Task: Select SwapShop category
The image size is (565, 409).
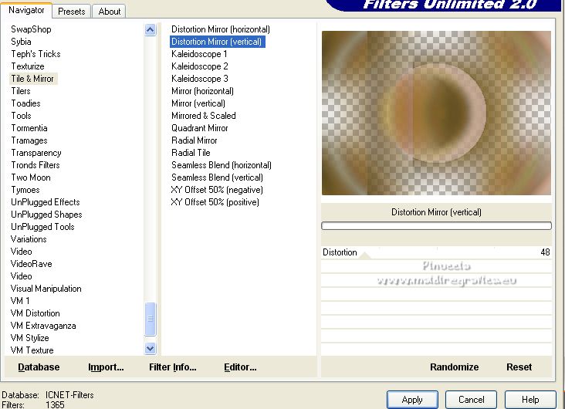Action: click(31, 29)
